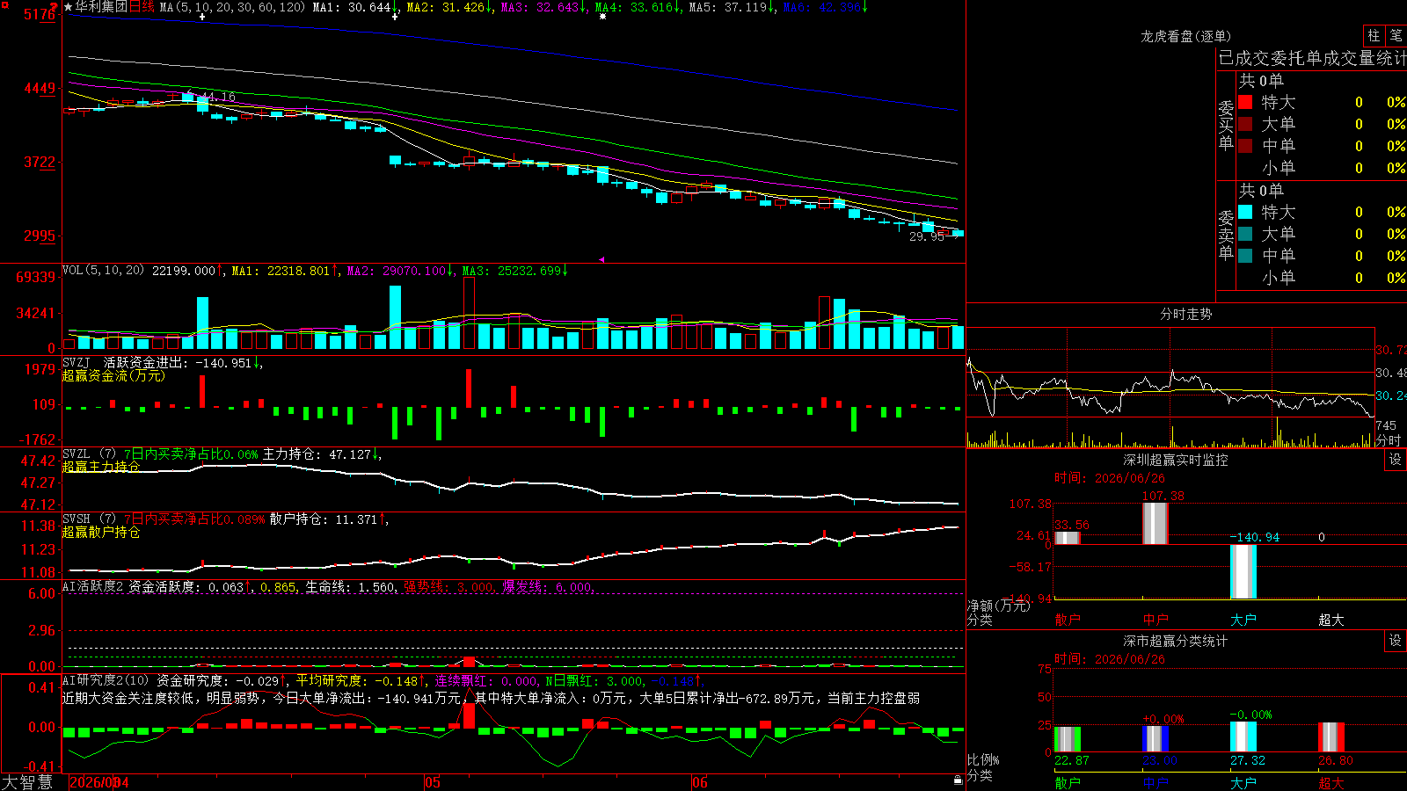Switch 龙虎看盘 to 柱 view
Viewport: 1407px width, 791px height.
(1374, 36)
